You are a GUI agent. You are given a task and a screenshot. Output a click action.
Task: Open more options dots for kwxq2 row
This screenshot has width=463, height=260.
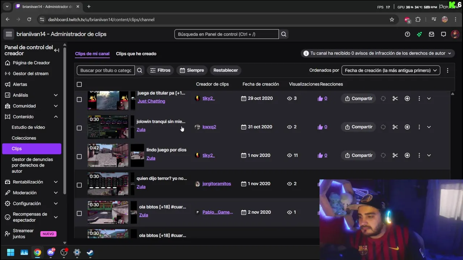coord(419,127)
